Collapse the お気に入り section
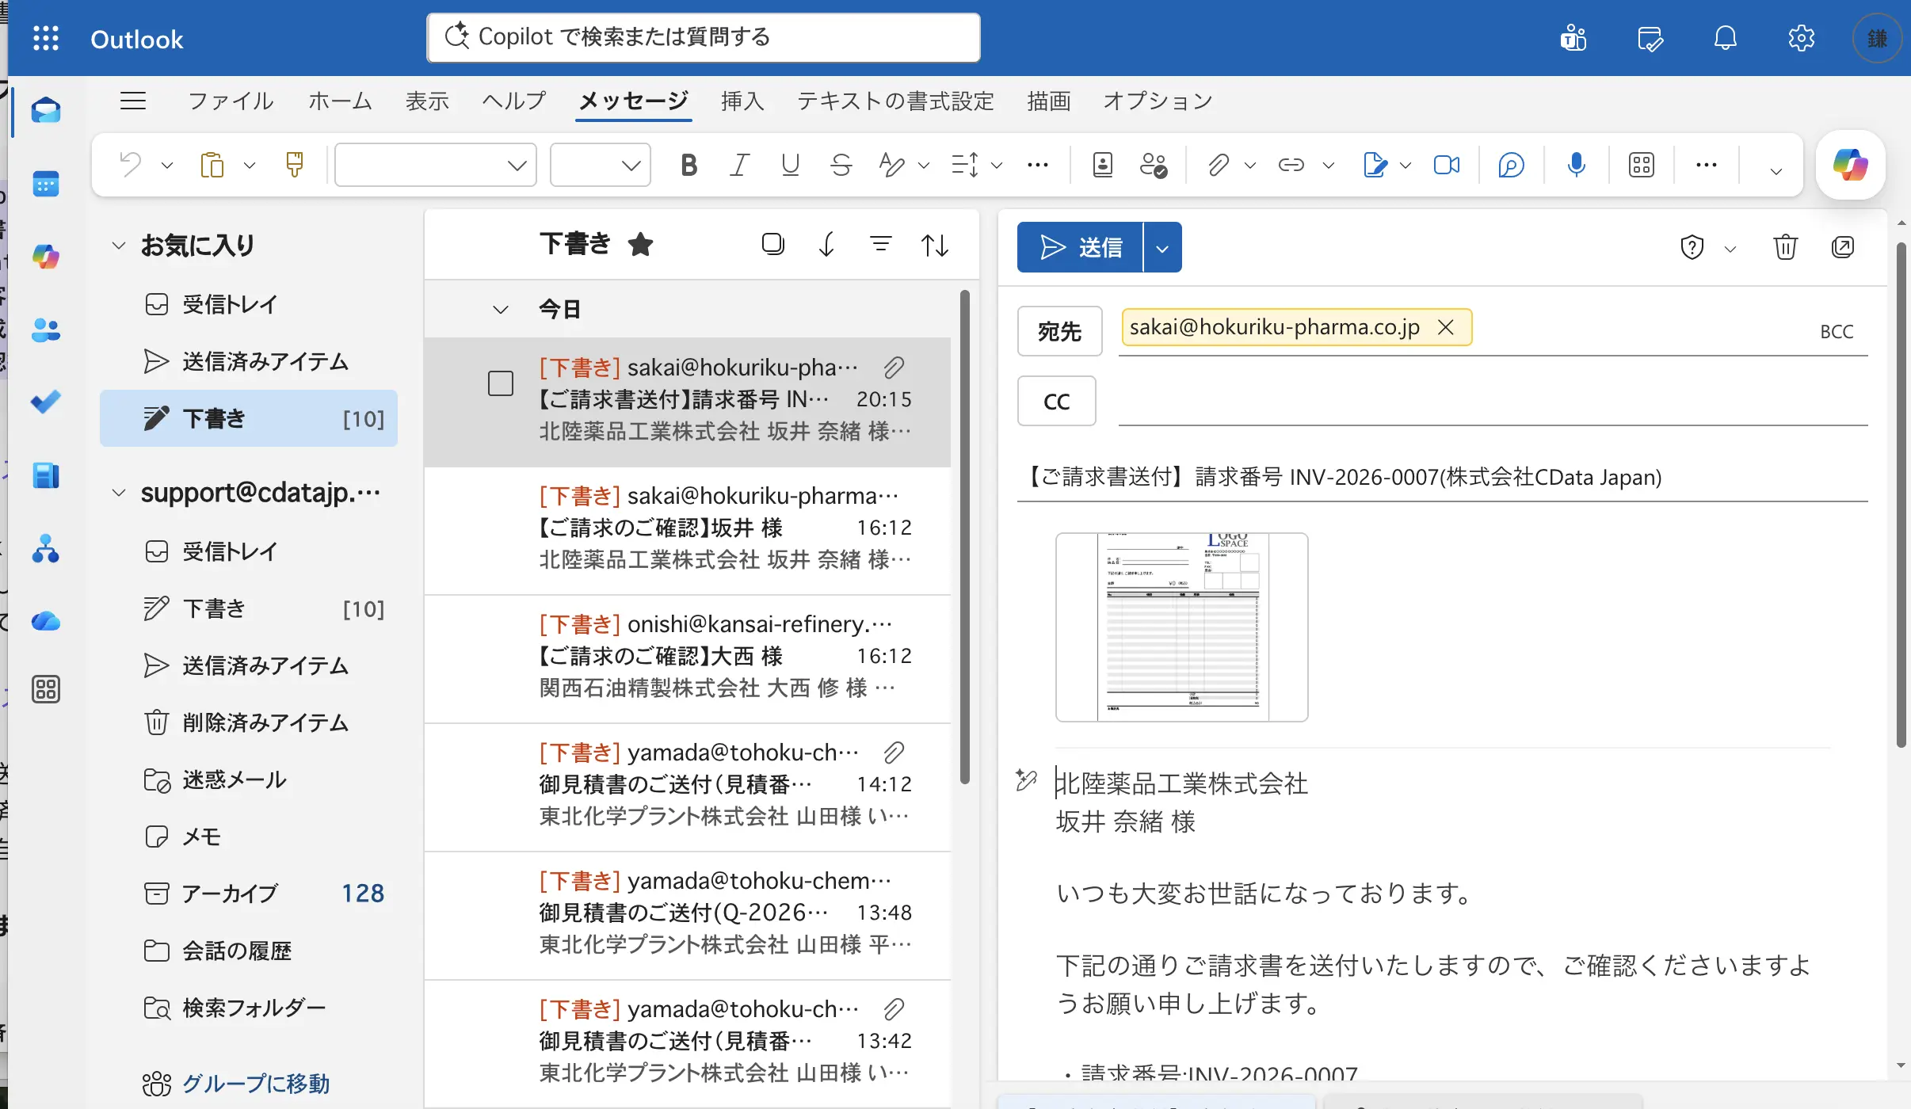 point(119,246)
